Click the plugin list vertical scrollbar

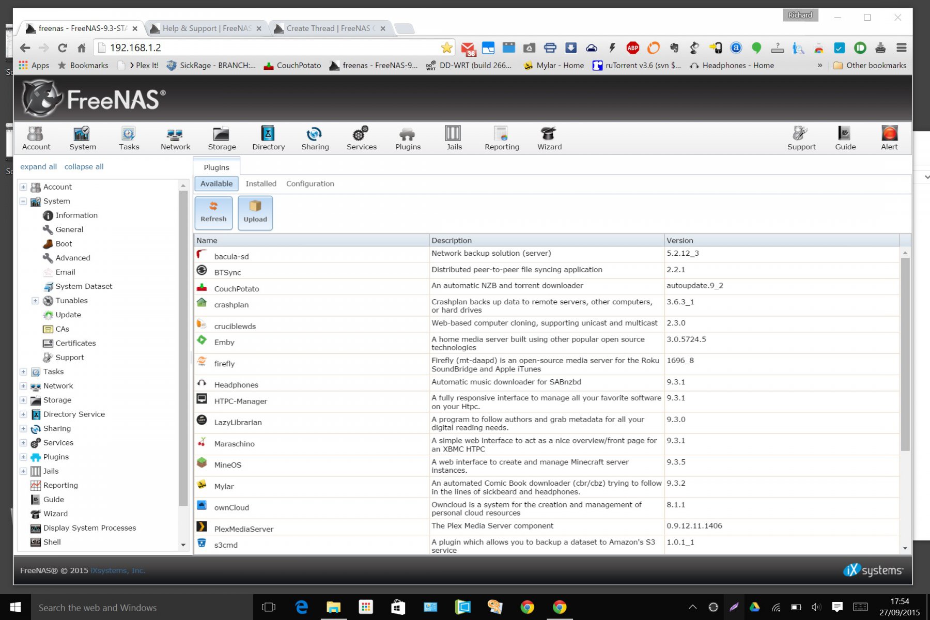[x=905, y=354]
